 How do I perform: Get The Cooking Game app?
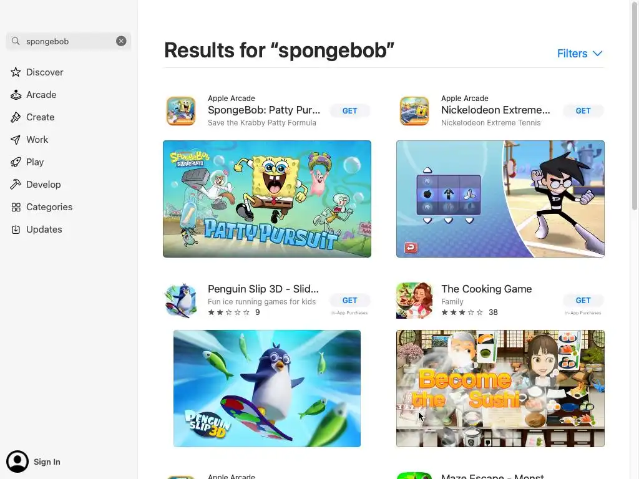583,300
